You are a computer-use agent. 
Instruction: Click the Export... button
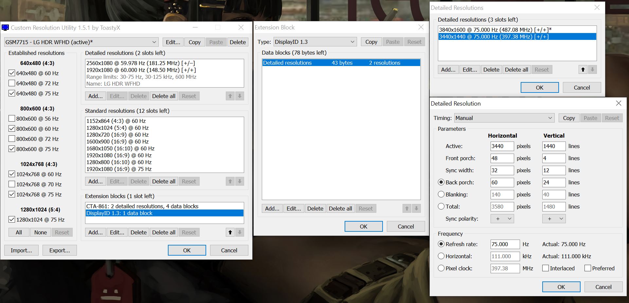[x=60, y=250]
